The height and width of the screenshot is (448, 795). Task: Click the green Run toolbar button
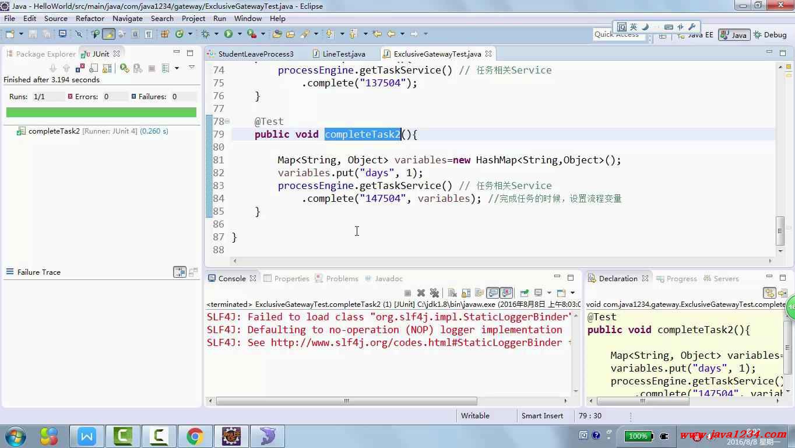(x=228, y=34)
